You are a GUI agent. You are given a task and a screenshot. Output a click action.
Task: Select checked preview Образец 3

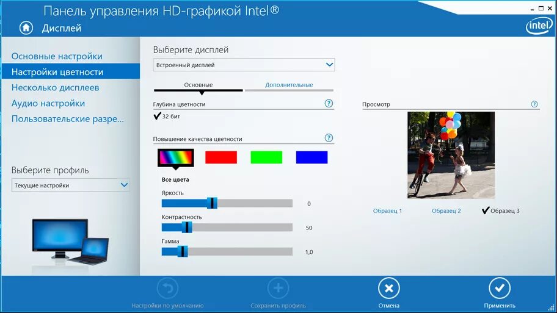click(501, 210)
